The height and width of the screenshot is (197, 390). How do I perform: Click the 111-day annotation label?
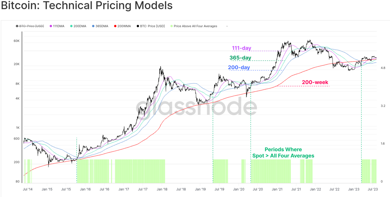coord(242,48)
